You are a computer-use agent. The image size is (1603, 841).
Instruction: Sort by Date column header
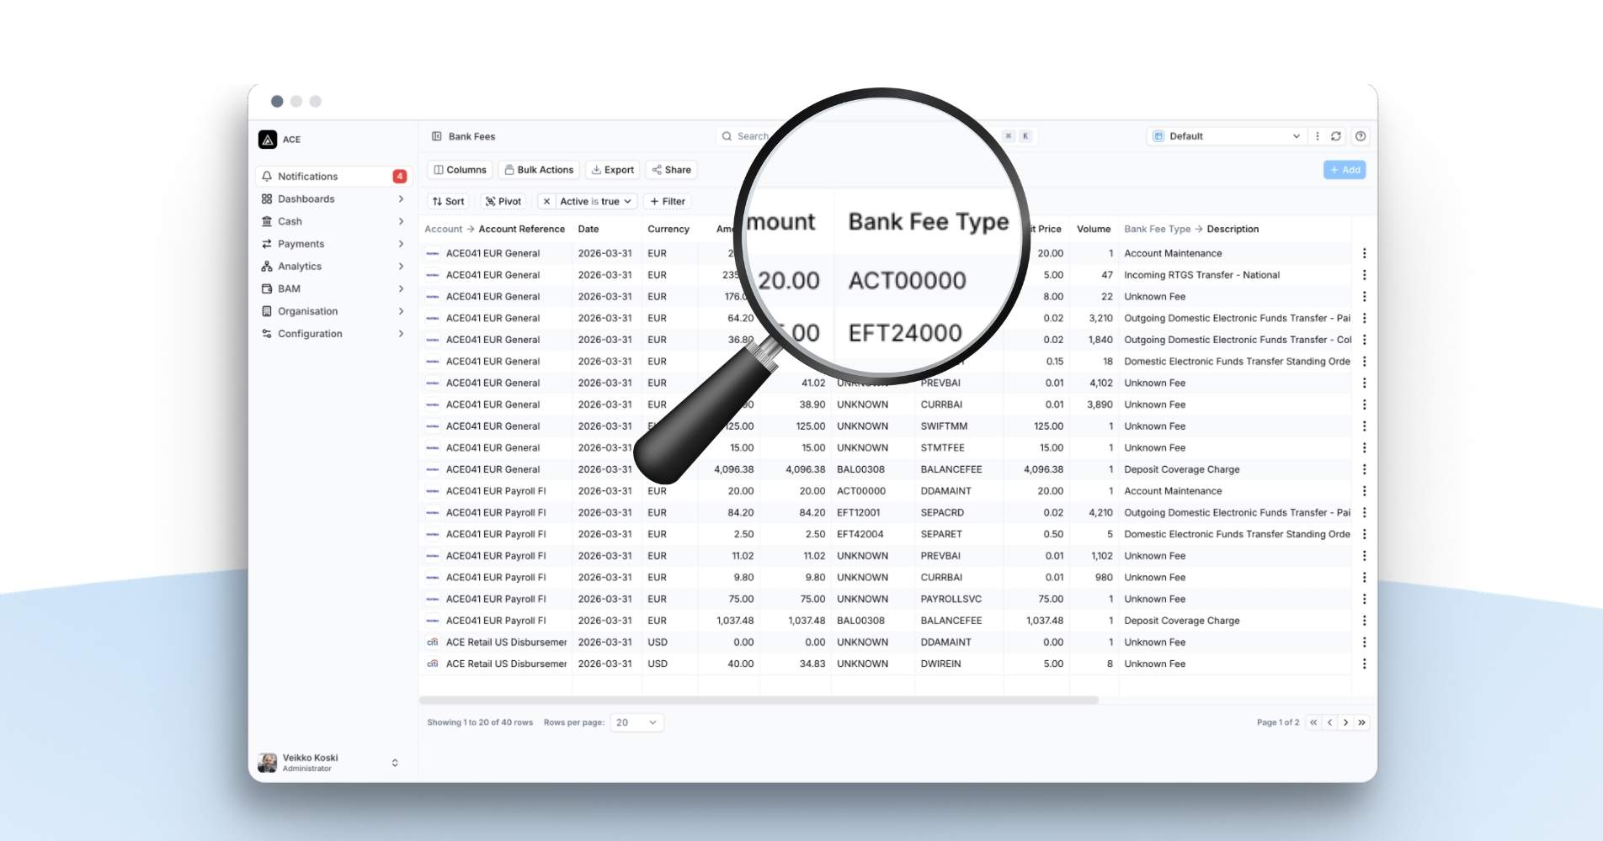pos(588,229)
